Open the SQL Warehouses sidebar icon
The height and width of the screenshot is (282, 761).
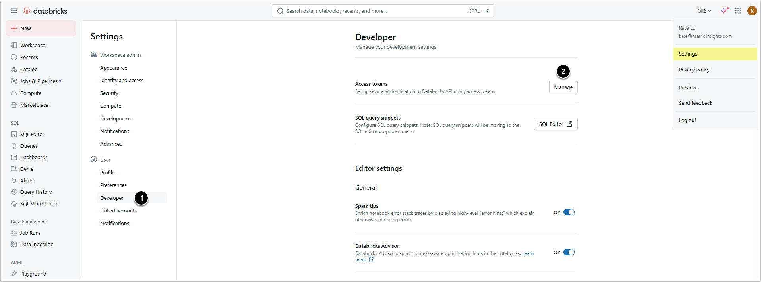click(14, 203)
